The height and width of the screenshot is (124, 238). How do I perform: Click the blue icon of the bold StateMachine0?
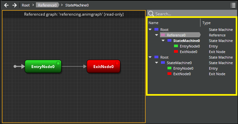169,40
